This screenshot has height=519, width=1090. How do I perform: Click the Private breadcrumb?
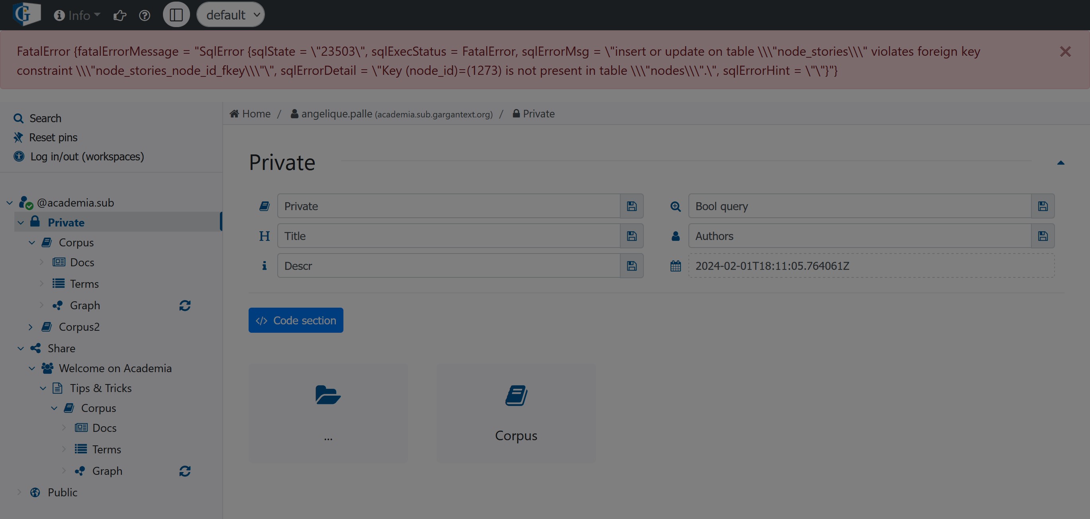pos(533,114)
